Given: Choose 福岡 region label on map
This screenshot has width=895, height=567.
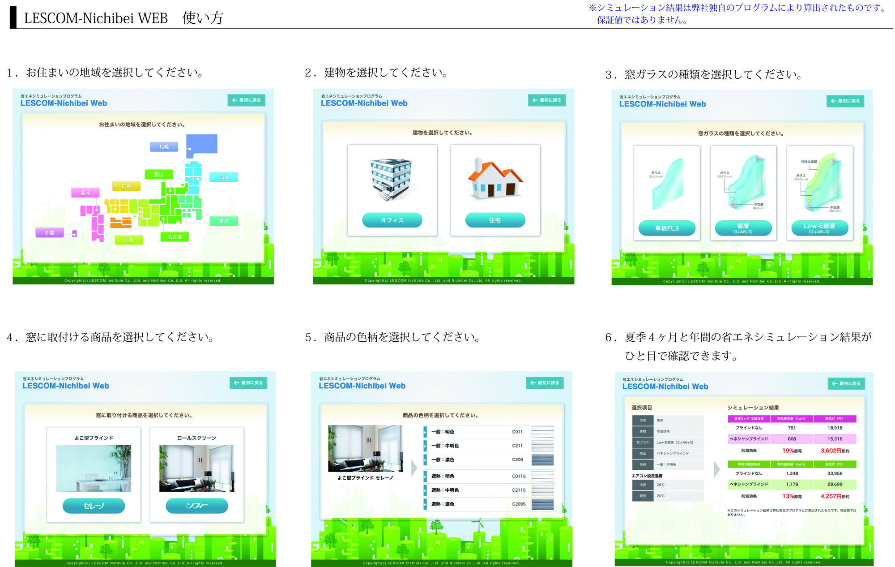Looking at the screenshot, I should (85, 193).
